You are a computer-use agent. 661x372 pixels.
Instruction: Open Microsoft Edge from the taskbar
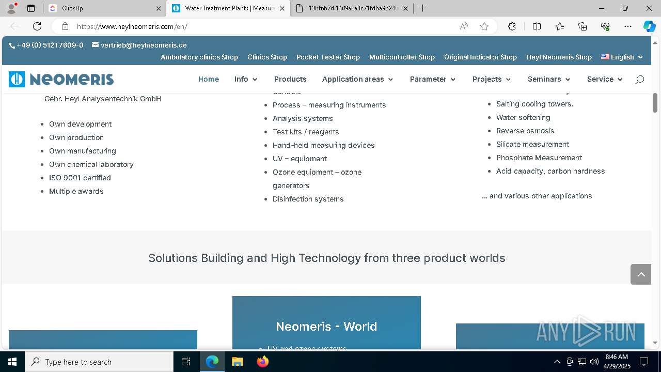click(x=212, y=362)
